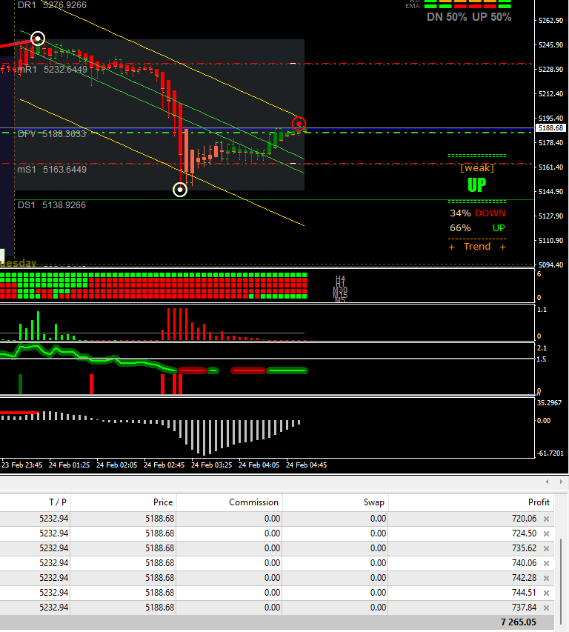Click the DS1 5138.9266 support level label
Viewport: 569px width, 632px height.
(x=52, y=204)
